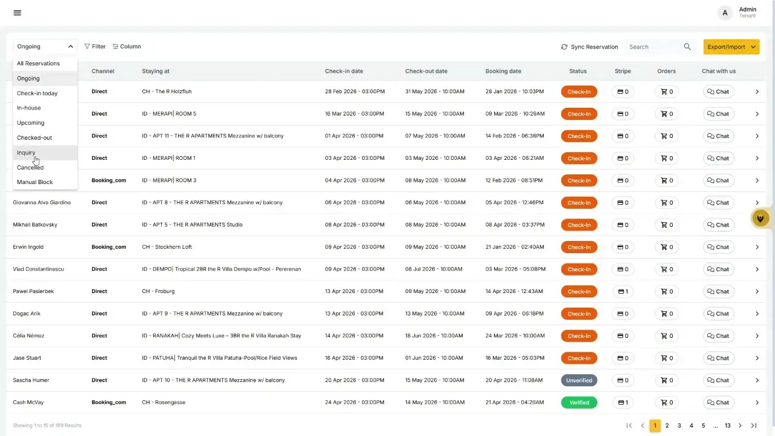Screen dimensions: 775x436
Task: Open orders cart for Erwin Ingold
Action: click(x=667, y=247)
